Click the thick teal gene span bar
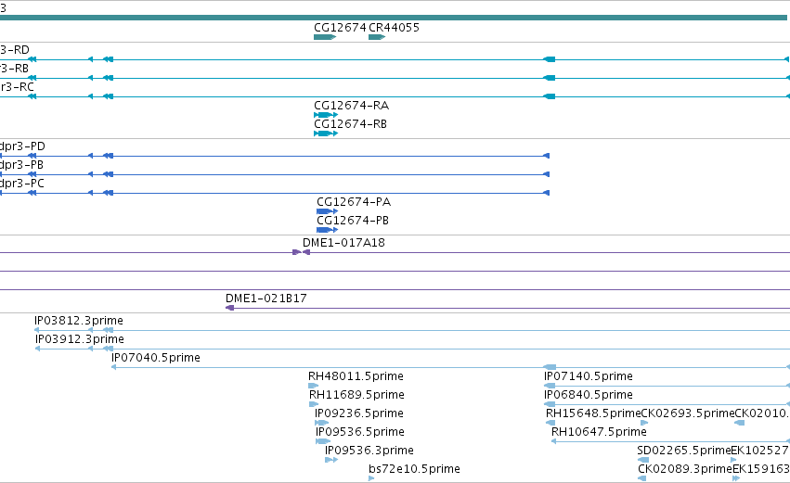The image size is (790, 483). click(394, 18)
